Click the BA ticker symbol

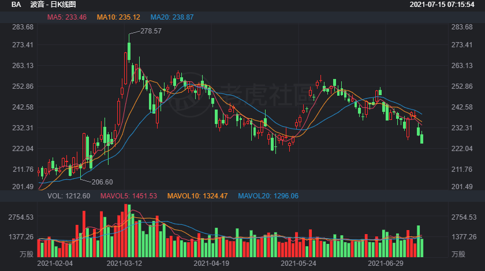(x=16, y=5)
